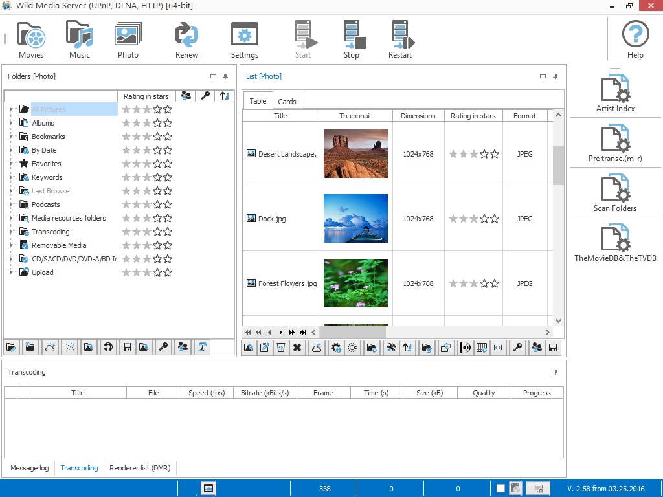Toggle the checkbox in the status bar
The width and height of the screenshot is (663, 497).
501,489
